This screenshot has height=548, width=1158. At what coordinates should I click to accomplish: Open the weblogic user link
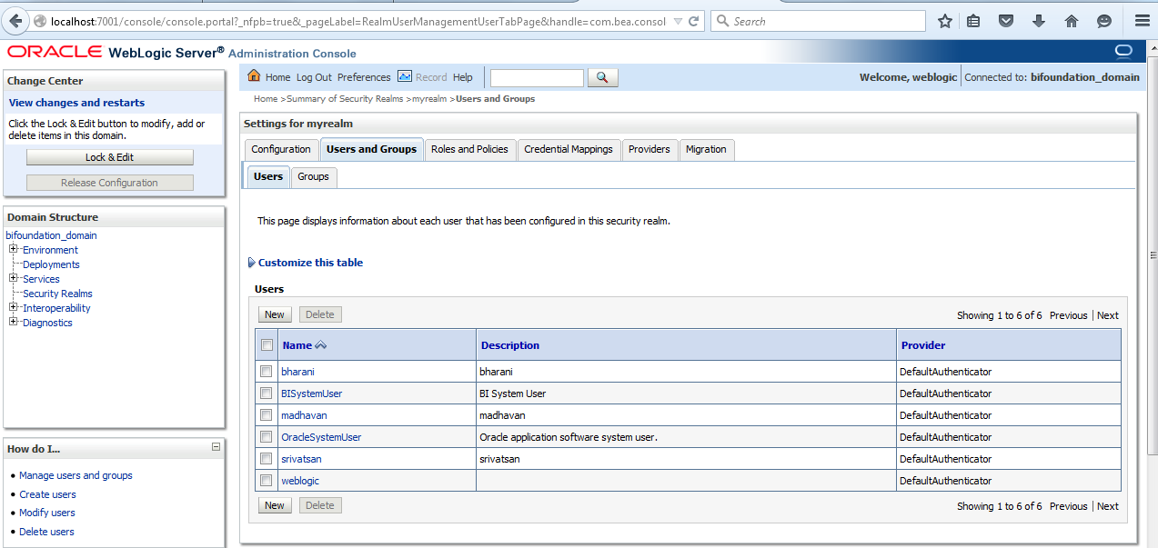[300, 481]
